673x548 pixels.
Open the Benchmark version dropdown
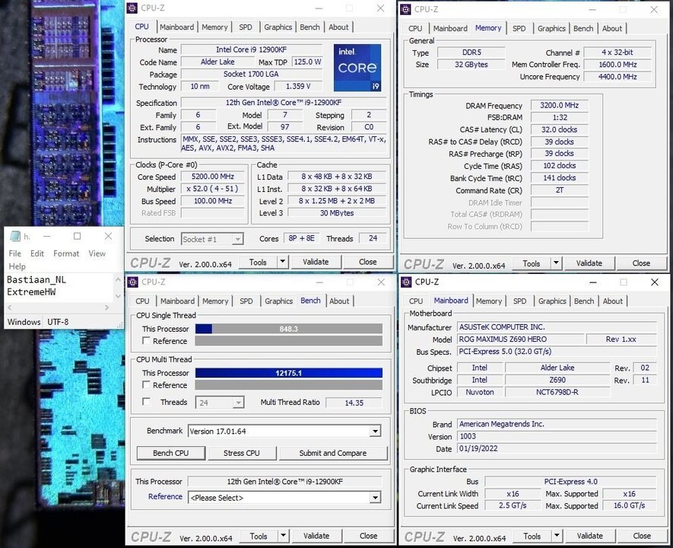point(374,432)
